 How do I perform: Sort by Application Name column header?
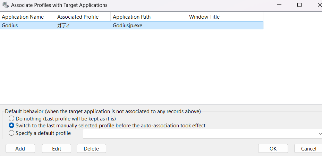point(27,17)
